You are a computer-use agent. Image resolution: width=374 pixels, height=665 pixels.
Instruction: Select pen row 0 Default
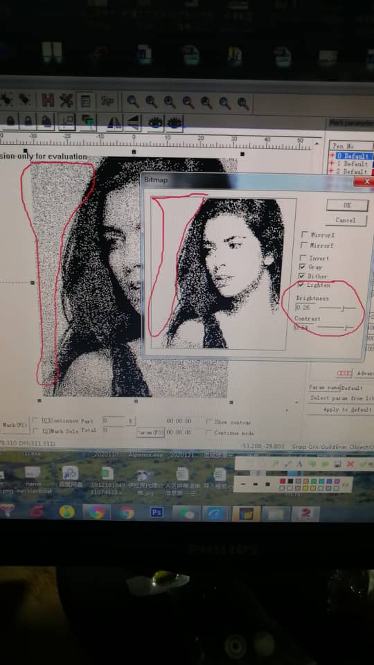(351, 156)
